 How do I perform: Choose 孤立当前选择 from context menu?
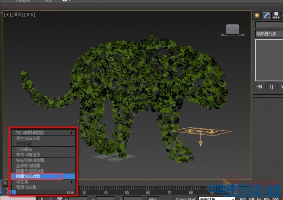tap(43, 138)
